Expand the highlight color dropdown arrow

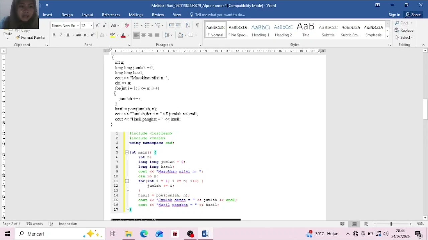[x=117, y=35]
